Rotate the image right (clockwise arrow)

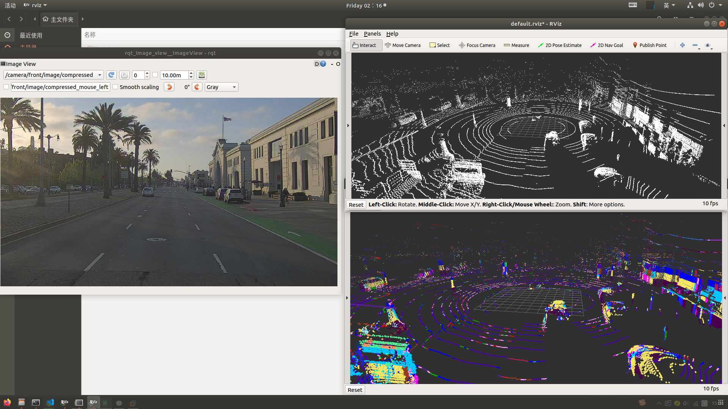(x=197, y=87)
